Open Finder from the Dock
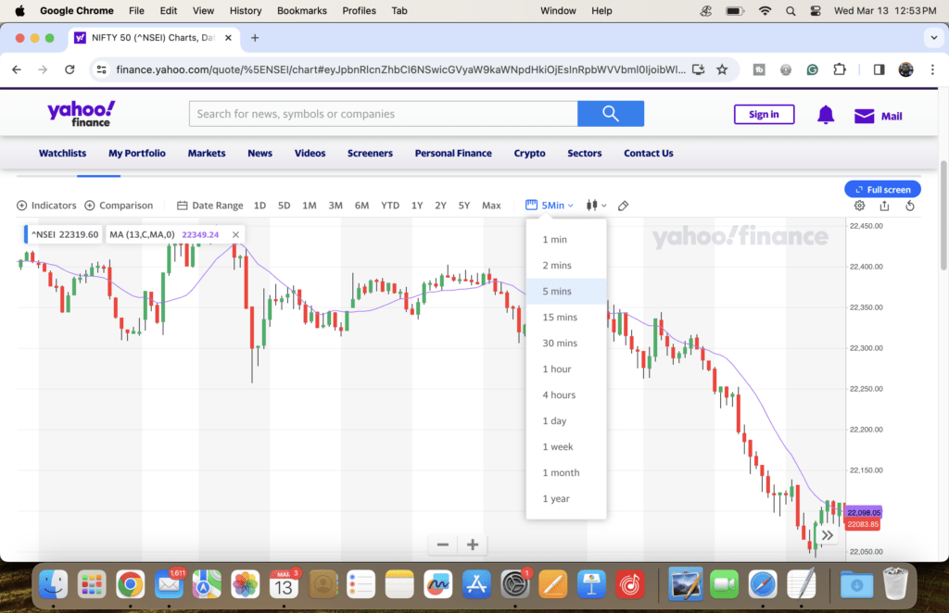 point(53,584)
